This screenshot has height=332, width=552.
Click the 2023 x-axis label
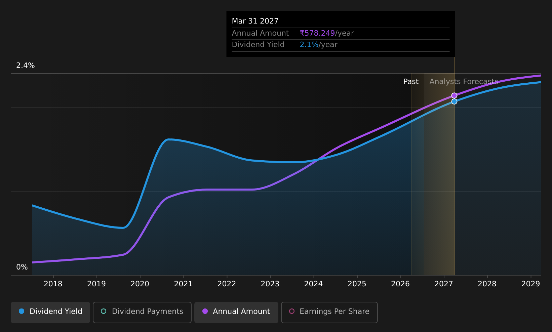pos(270,284)
